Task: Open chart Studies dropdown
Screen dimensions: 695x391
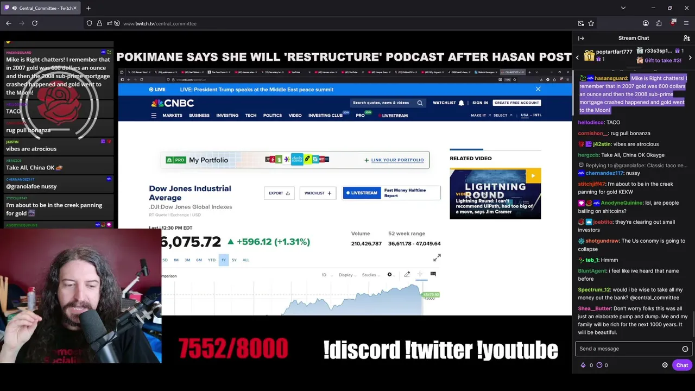Action: coord(370,275)
